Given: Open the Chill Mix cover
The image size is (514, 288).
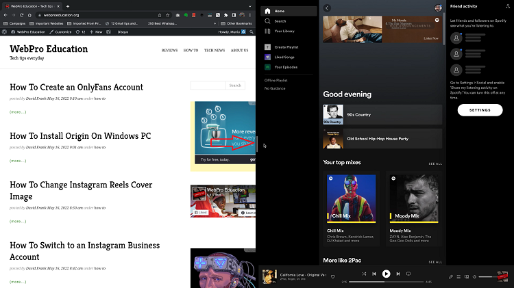Looking at the screenshot, I should (x=351, y=199).
